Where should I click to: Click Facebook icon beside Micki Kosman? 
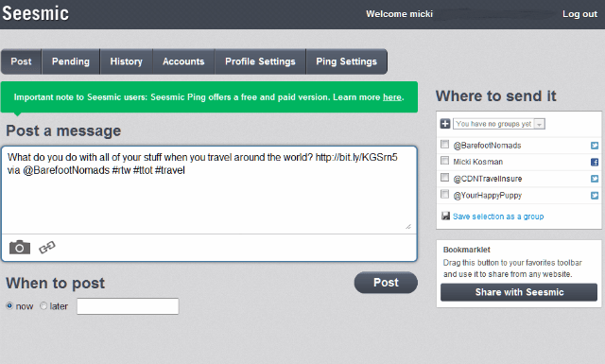pos(595,162)
